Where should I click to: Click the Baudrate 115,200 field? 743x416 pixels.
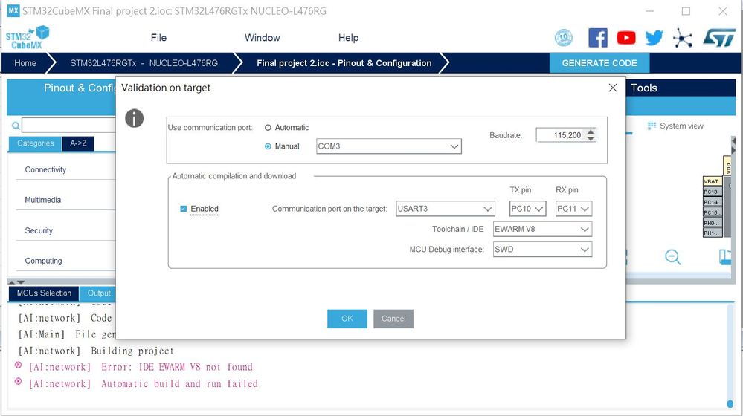click(561, 135)
